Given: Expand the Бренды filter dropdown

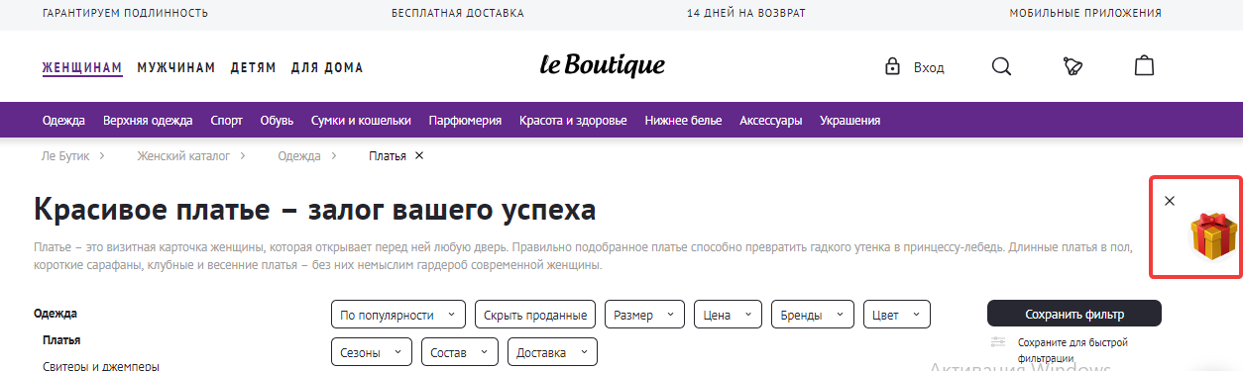Looking at the screenshot, I should 812,315.
